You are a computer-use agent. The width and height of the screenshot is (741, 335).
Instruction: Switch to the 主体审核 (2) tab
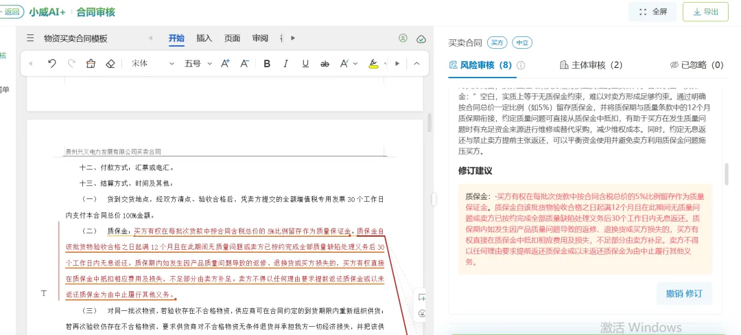pos(591,65)
